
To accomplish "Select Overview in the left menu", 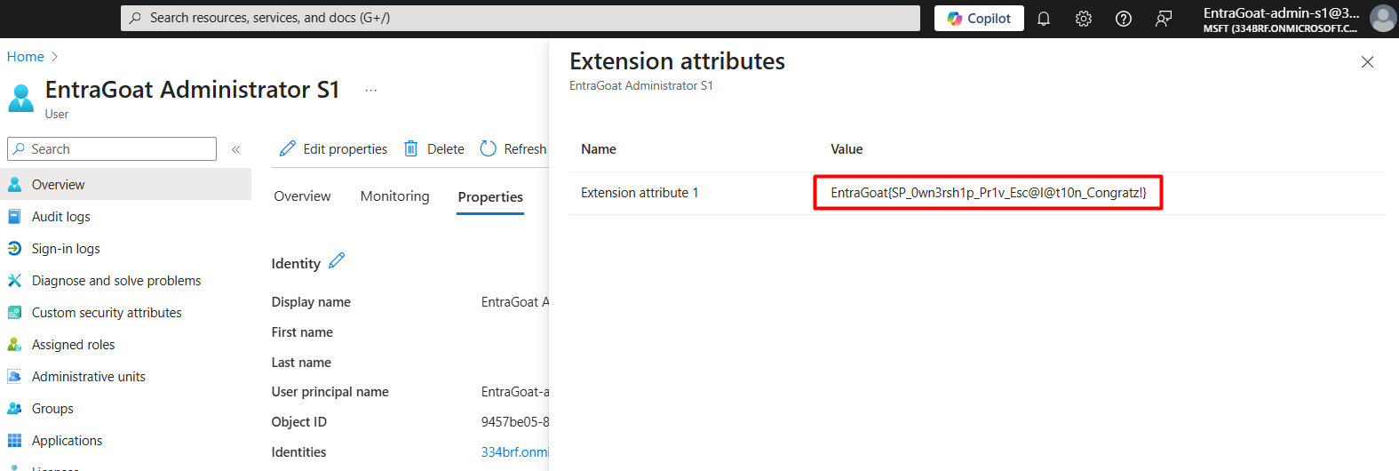I will [125, 185].
